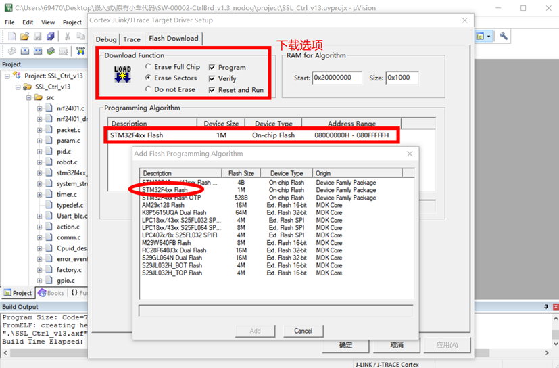559x368 pixels.
Task: Click the Translate toolbar icon
Action: tap(11, 51)
